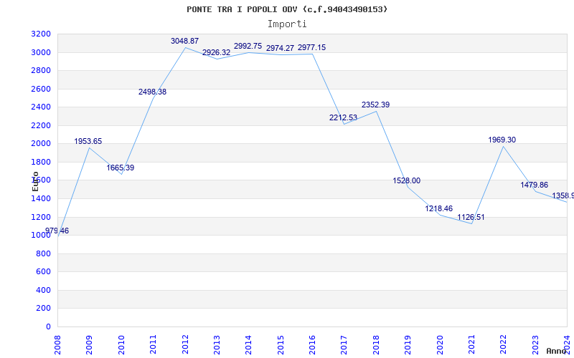Select data label 1218.46
Viewport: 574px width, 358px height.
click(438, 209)
